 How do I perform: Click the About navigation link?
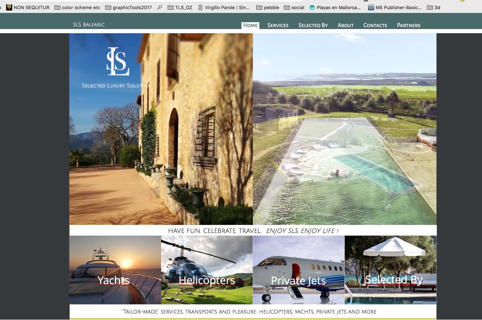[345, 25]
